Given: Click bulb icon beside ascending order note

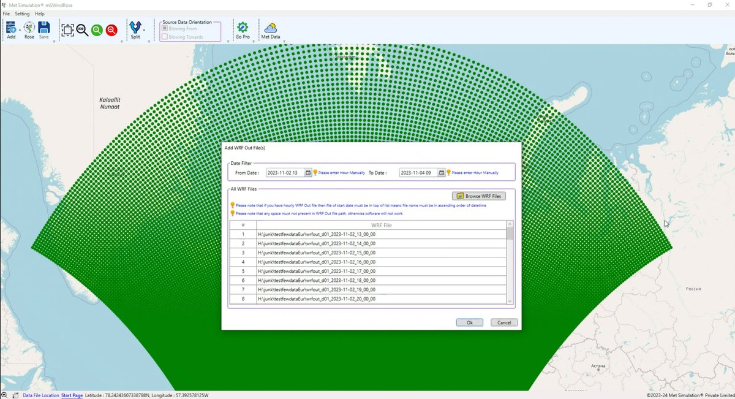Looking at the screenshot, I should tap(233, 205).
